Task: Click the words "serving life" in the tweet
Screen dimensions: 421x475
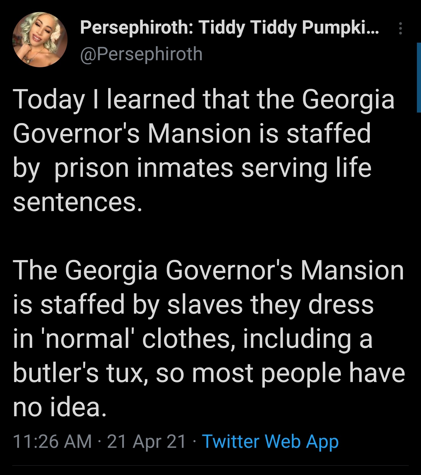Action: coord(306,168)
